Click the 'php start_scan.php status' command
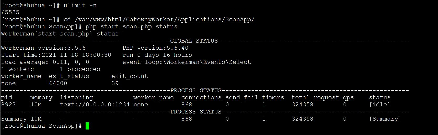Image resolution: width=438 pixels, height=135 pixels. click(x=131, y=27)
